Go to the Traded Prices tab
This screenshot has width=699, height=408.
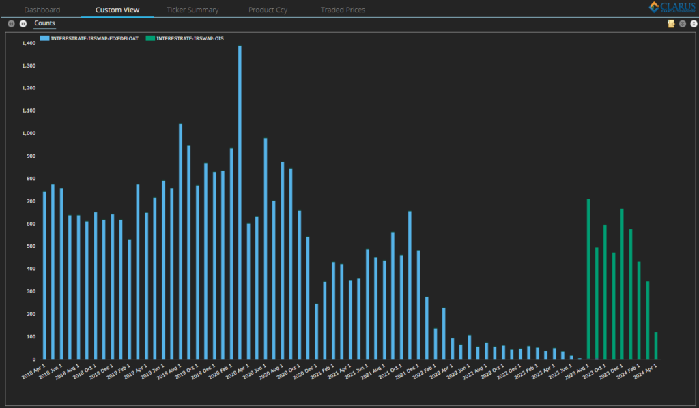coord(343,10)
